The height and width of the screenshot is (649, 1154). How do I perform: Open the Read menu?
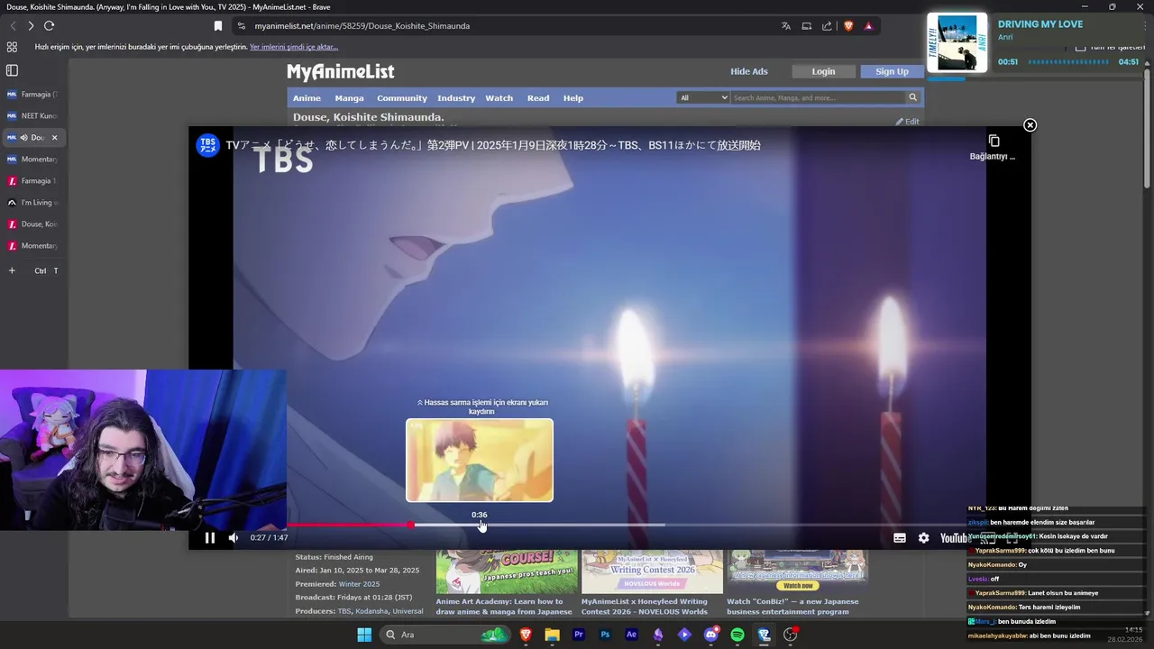pos(538,97)
